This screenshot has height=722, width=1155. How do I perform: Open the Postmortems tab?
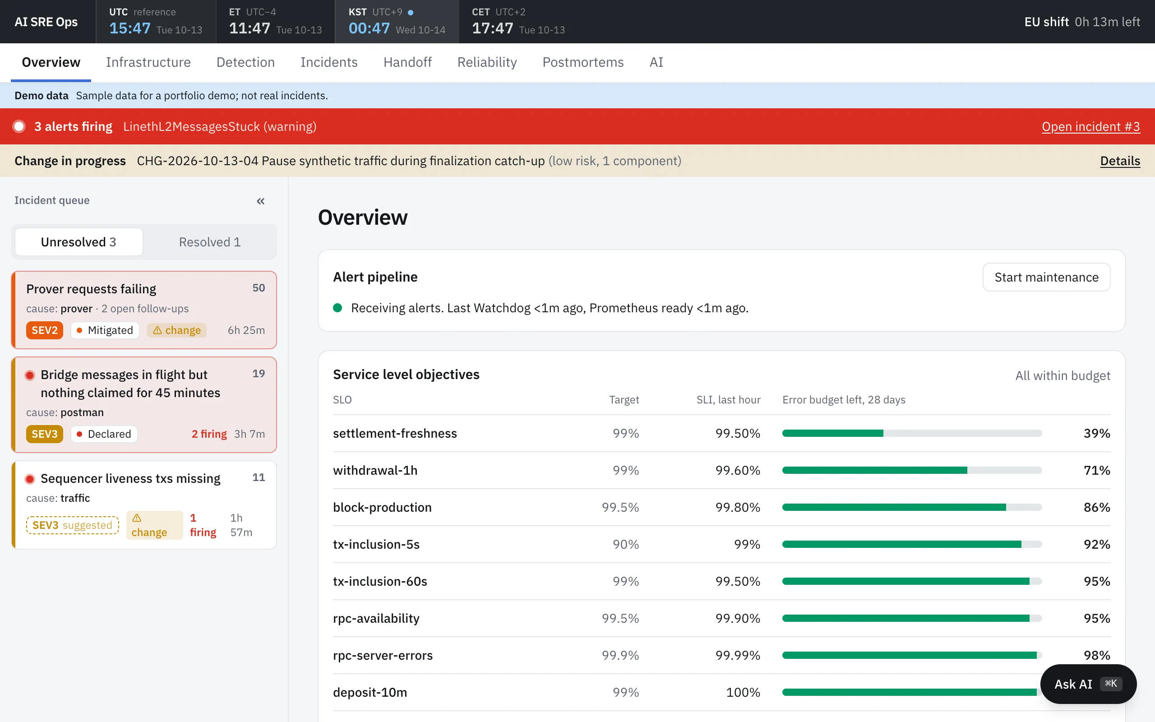point(583,62)
